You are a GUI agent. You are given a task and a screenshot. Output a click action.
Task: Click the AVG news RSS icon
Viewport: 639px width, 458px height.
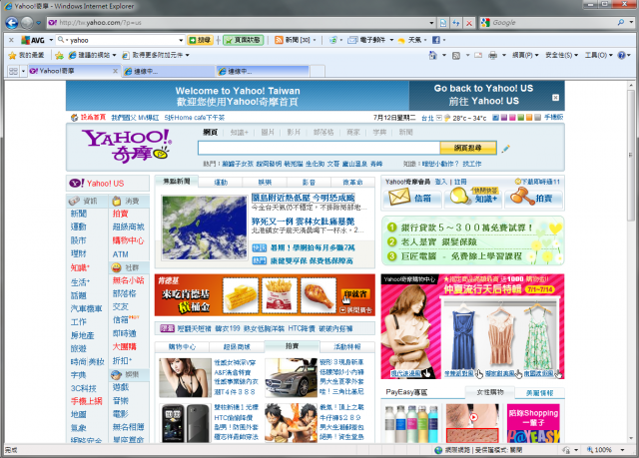click(279, 40)
